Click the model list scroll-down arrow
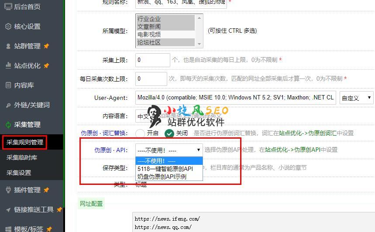This screenshot has height=232, width=375. pos(199,44)
